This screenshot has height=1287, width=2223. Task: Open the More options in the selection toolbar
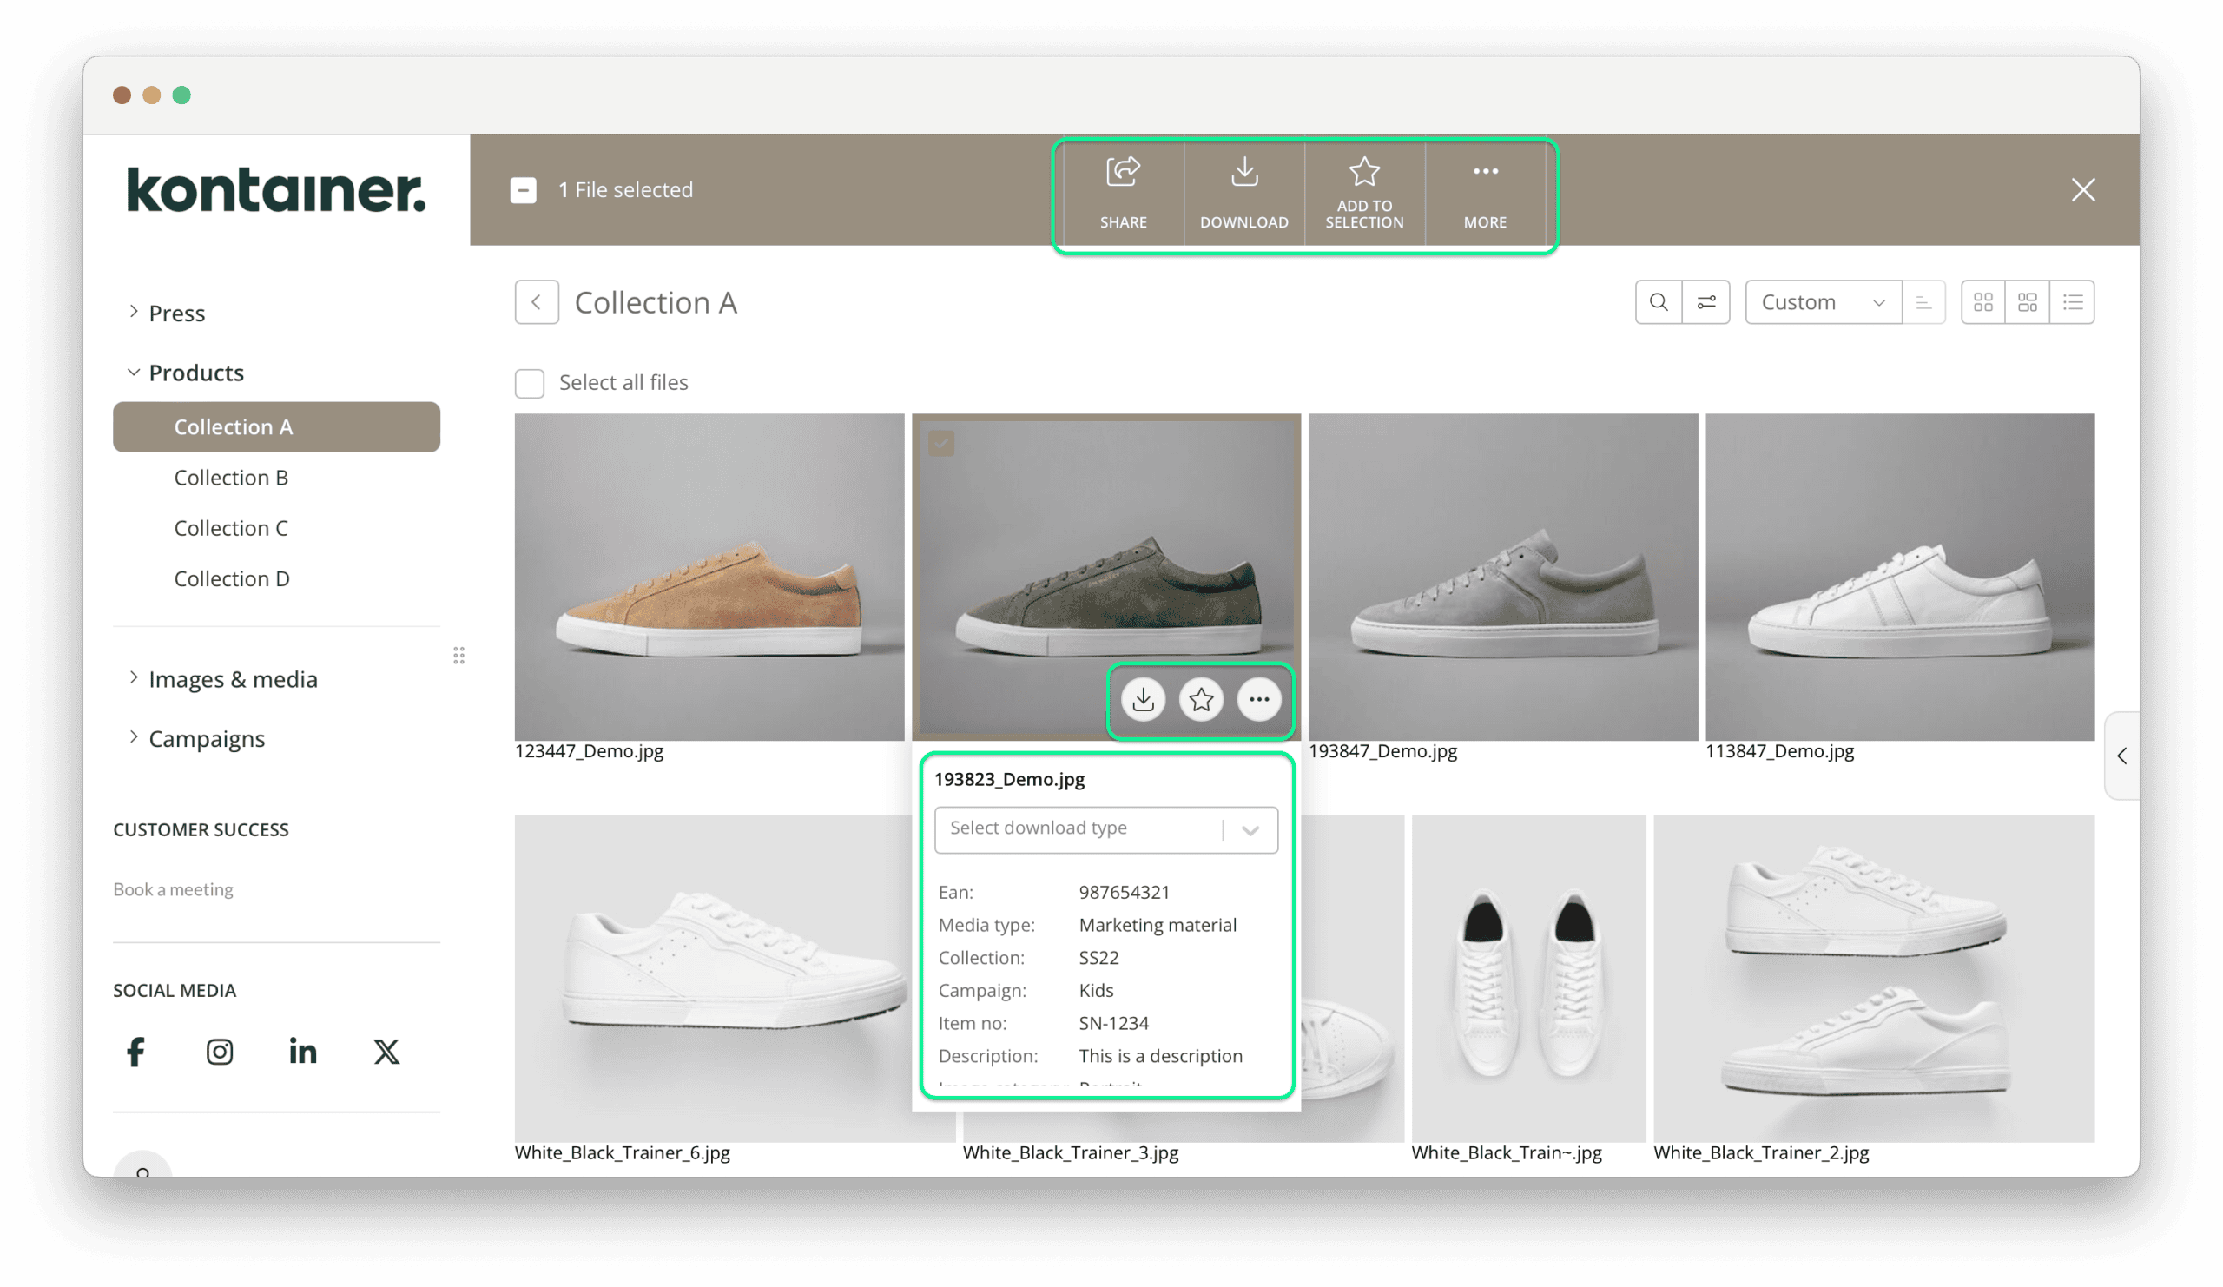coord(1485,191)
